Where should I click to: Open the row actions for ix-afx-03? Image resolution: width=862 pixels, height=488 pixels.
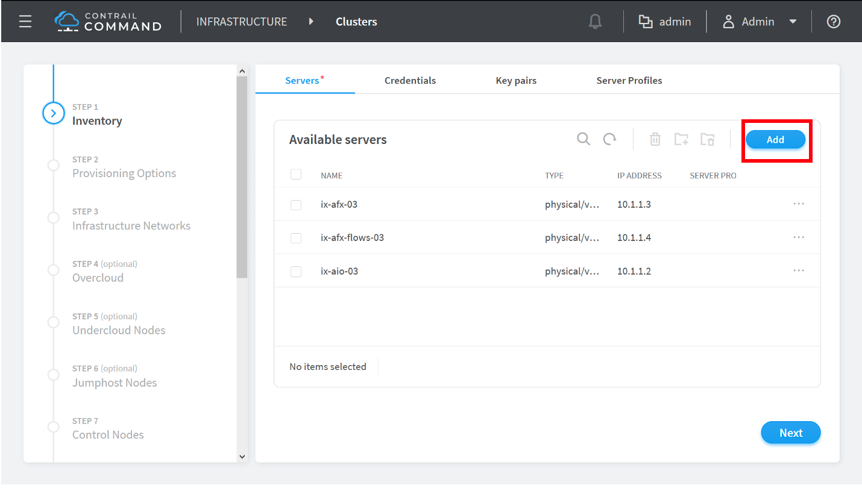[799, 204]
